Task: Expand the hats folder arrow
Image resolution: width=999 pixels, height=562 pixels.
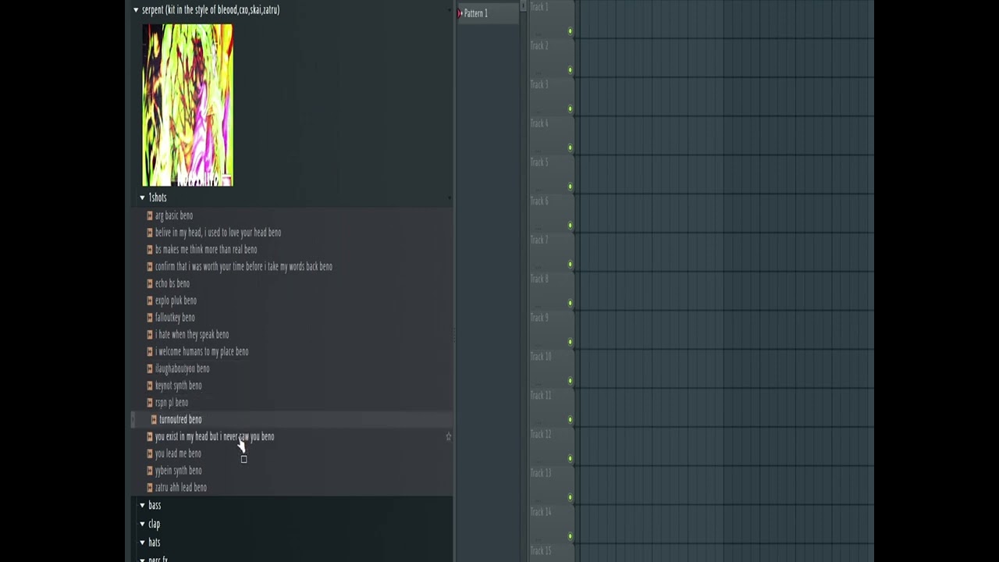Action: coord(142,542)
